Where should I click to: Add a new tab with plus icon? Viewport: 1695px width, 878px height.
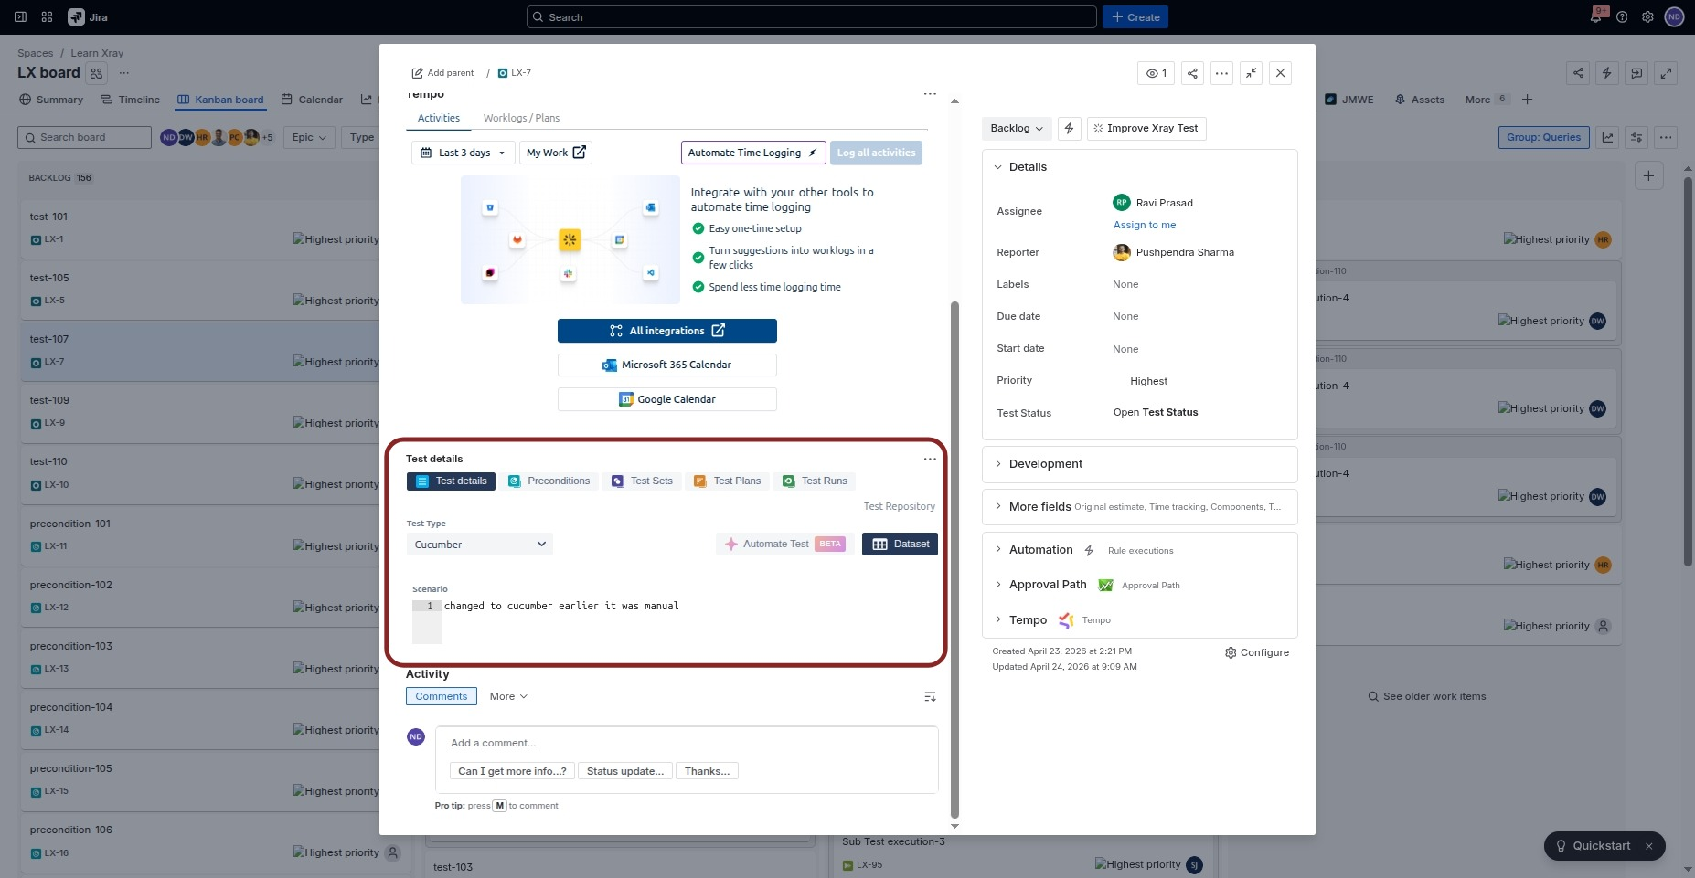tap(1527, 100)
